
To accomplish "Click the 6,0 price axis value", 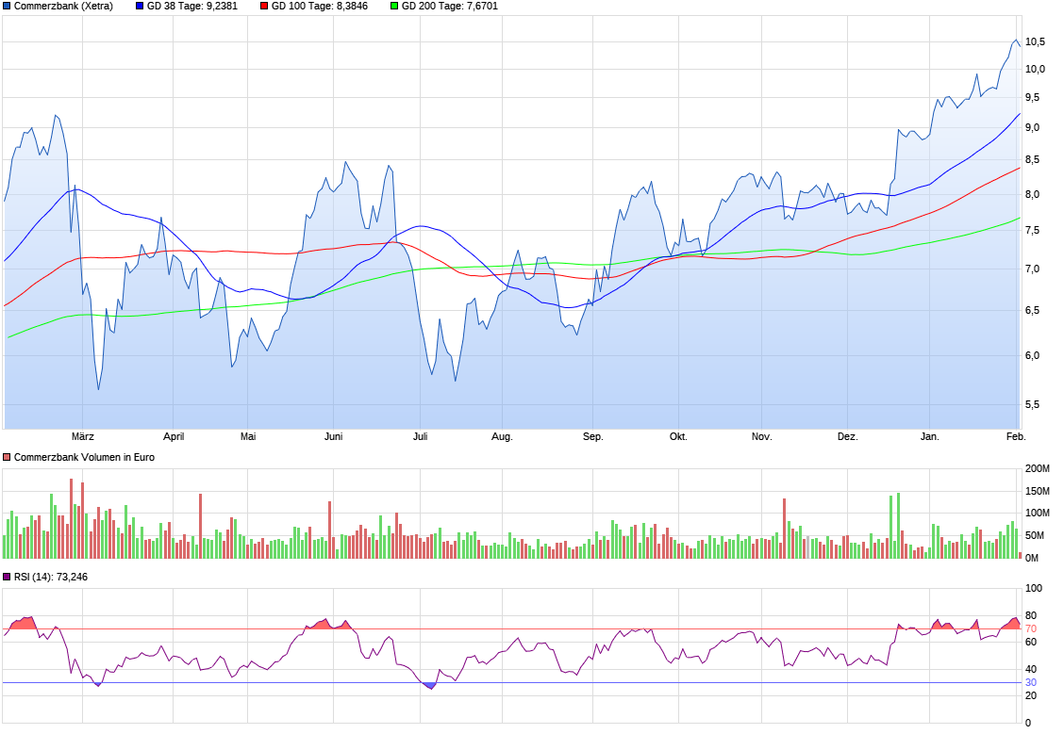I will pyautogui.click(x=1032, y=355).
